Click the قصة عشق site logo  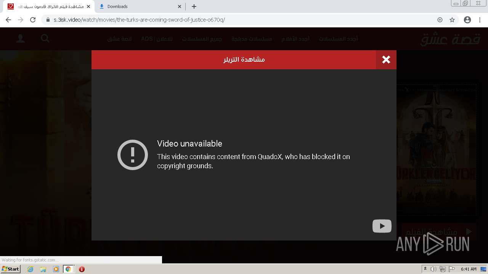[450, 39]
